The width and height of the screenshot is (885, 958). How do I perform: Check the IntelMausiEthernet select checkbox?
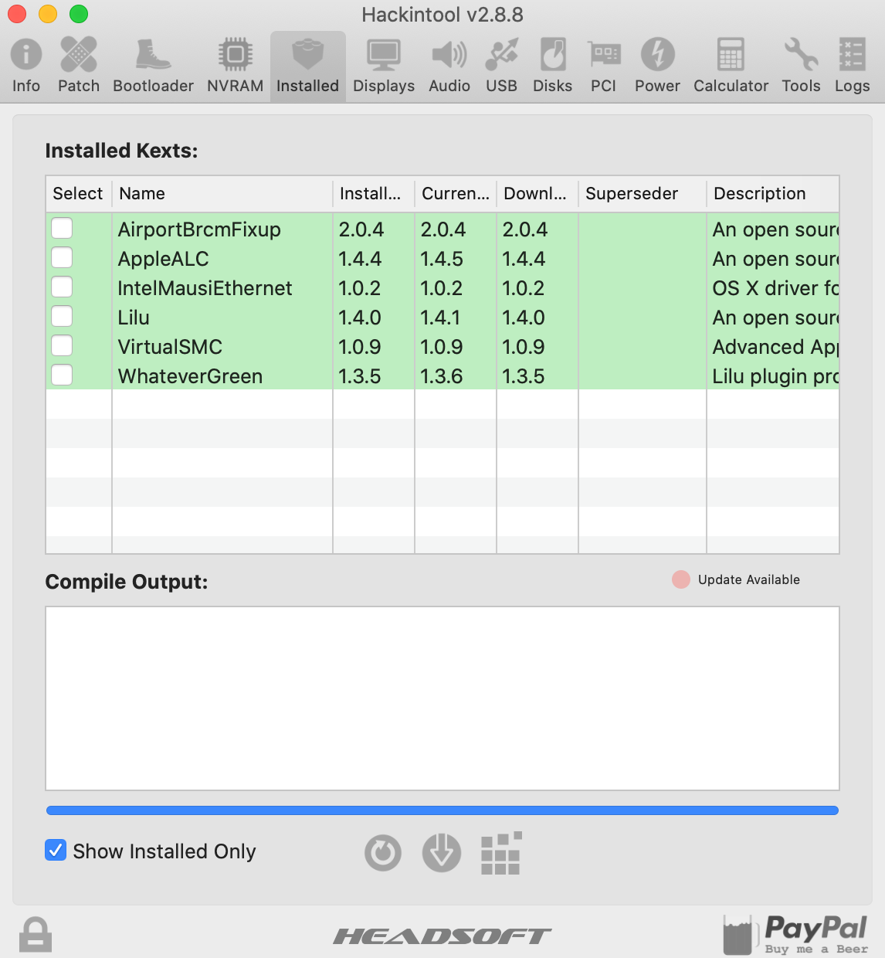point(62,287)
